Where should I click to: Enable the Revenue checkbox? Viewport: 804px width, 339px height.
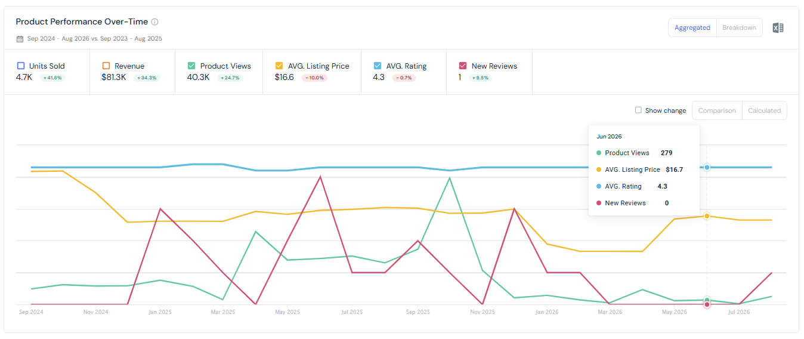pos(106,66)
